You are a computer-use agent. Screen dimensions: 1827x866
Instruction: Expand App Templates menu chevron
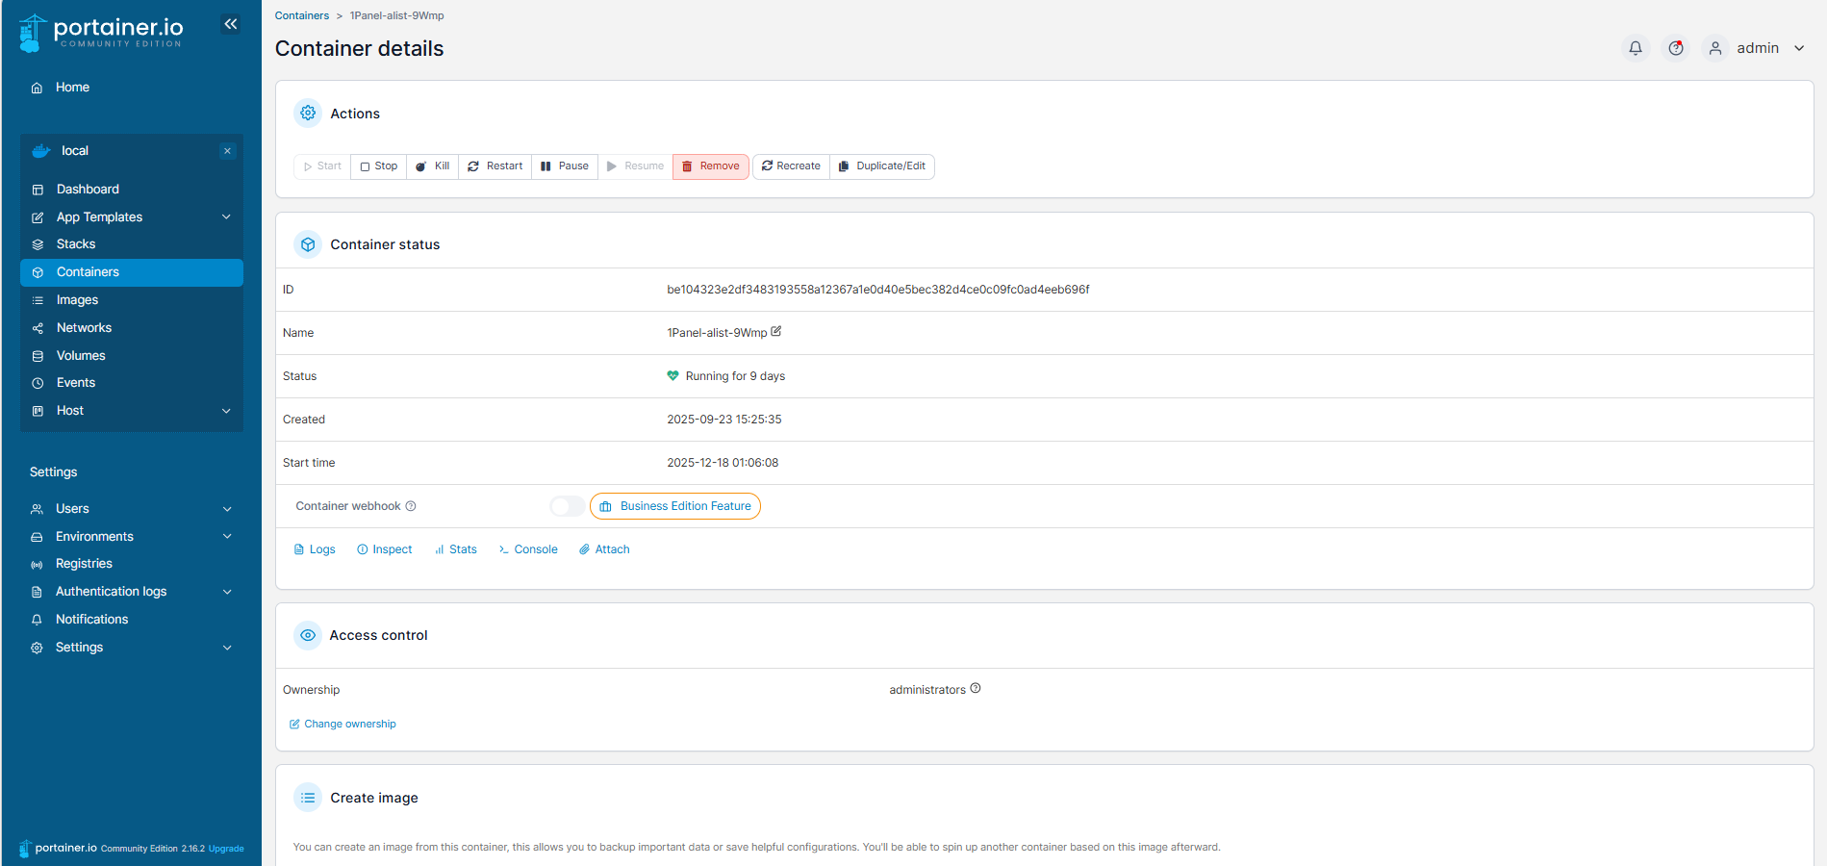[x=226, y=216]
